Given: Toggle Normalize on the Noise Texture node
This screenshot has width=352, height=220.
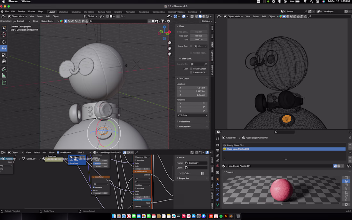Looking at the screenshot, I should coord(94,187).
